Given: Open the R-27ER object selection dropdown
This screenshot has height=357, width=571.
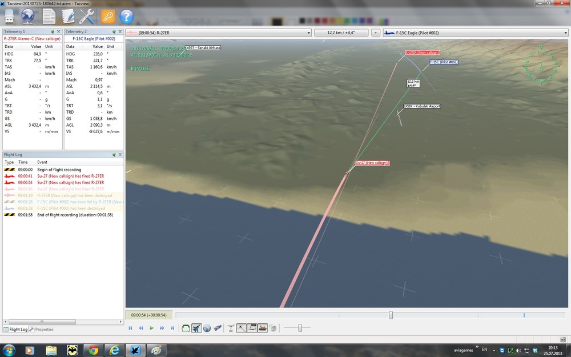Looking at the screenshot, I should (x=219, y=33).
